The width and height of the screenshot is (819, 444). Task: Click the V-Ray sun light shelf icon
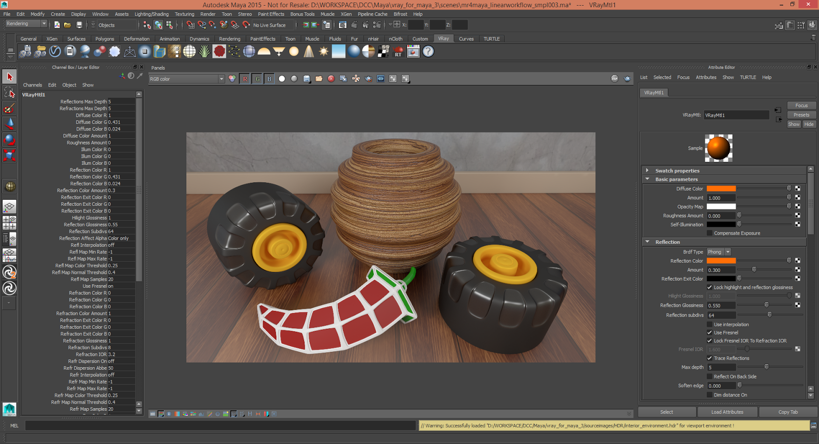(x=324, y=51)
